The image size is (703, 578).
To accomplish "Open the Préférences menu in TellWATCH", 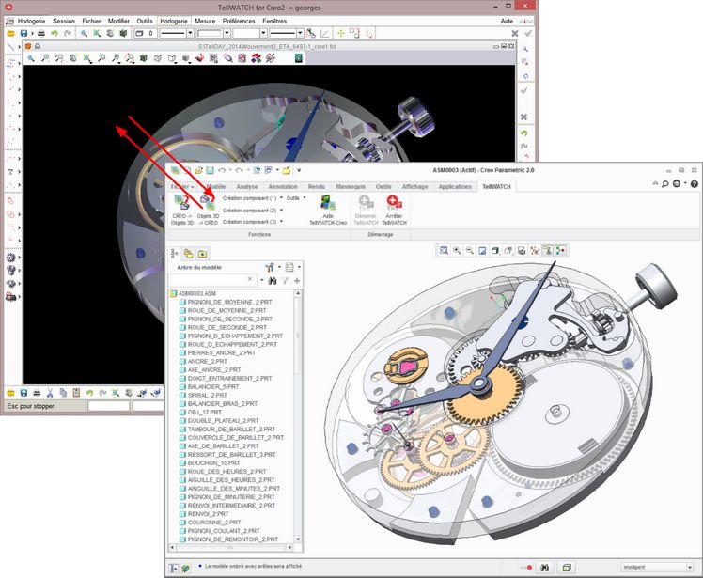I will coord(239,21).
